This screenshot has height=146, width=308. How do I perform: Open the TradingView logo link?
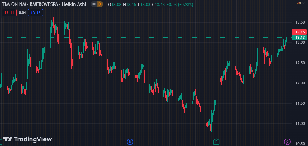pyautogui.click(x=27, y=139)
